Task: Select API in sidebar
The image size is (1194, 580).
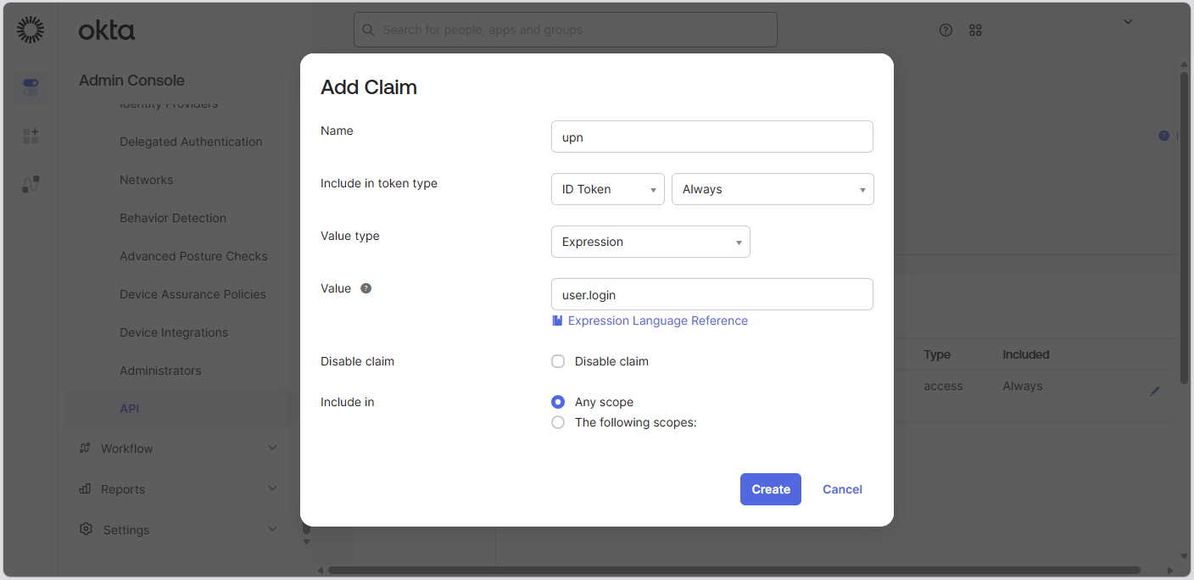Action: (130, 409)
